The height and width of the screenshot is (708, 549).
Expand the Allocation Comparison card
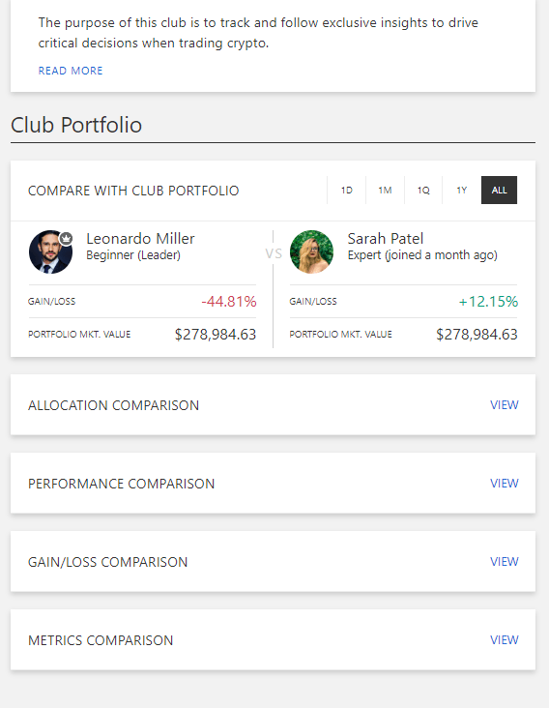[x=273, y=405]
